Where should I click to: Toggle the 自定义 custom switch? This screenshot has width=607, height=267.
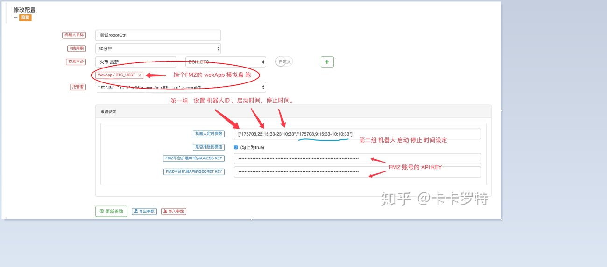[283, 62]
